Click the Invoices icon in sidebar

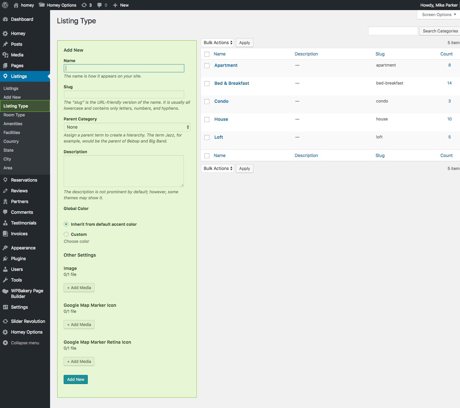[x=5, y=234]
